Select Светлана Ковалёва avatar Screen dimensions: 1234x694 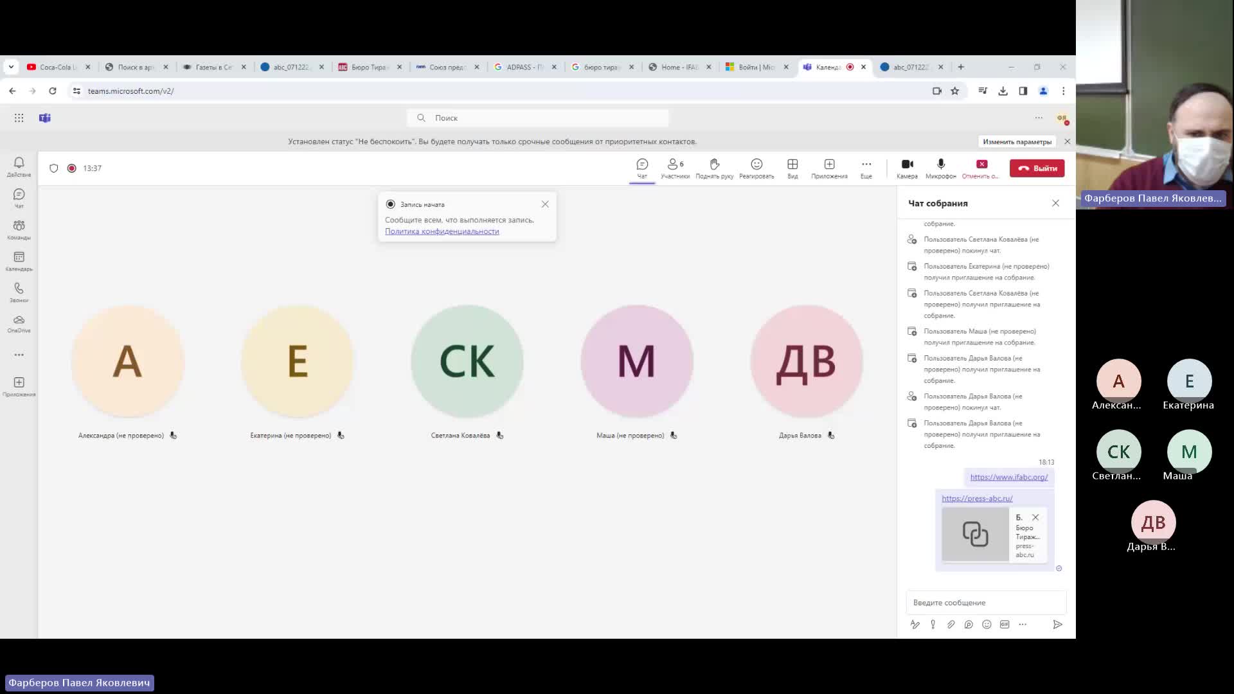click(x=467, y=361)
